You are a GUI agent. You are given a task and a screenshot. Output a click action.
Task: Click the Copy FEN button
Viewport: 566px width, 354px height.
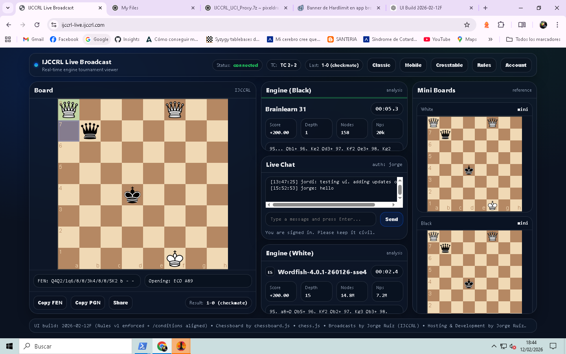(x=50, y=303)
